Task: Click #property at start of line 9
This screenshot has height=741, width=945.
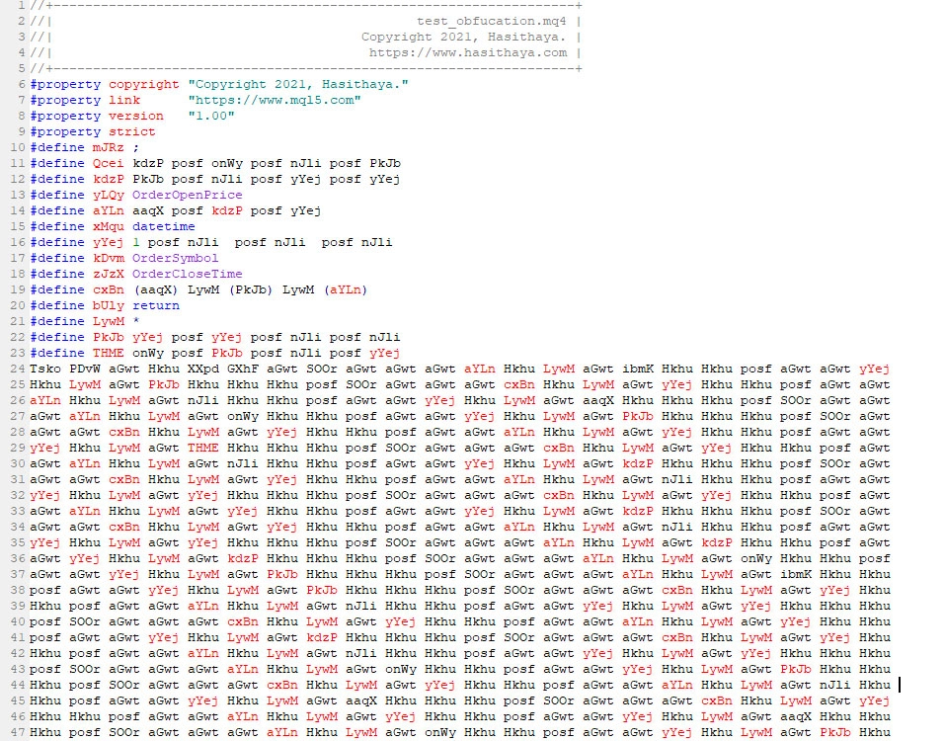Action: (x=65, y=131)
